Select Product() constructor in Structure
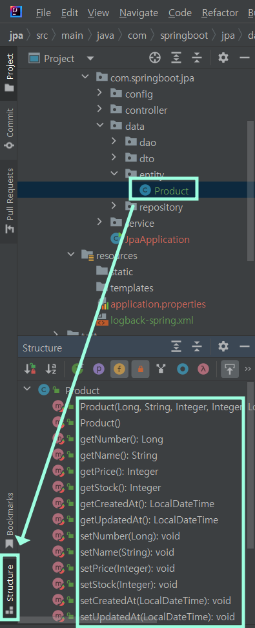Image resolution: width=255 pixels, height=628 pixels. tap(101, 423)
